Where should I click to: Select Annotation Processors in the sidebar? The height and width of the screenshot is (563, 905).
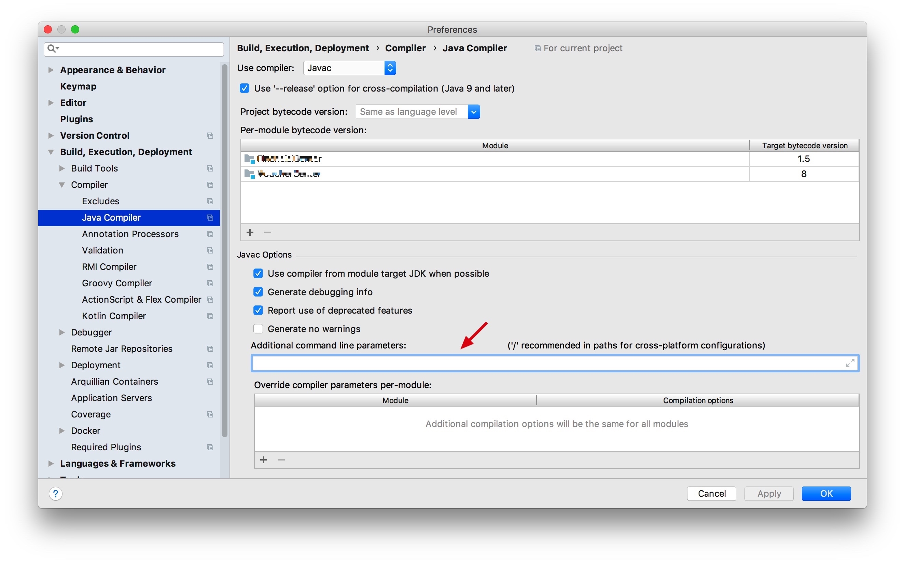point(130,234)
